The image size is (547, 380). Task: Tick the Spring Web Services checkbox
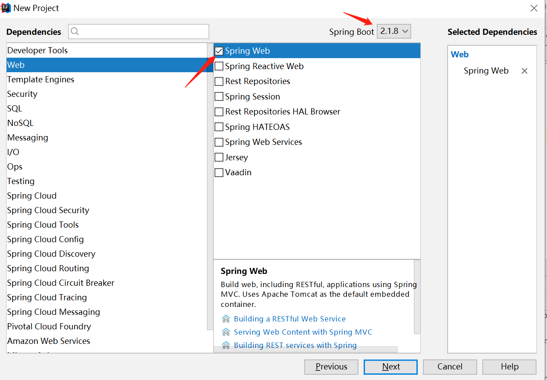(x=219, y=142)
